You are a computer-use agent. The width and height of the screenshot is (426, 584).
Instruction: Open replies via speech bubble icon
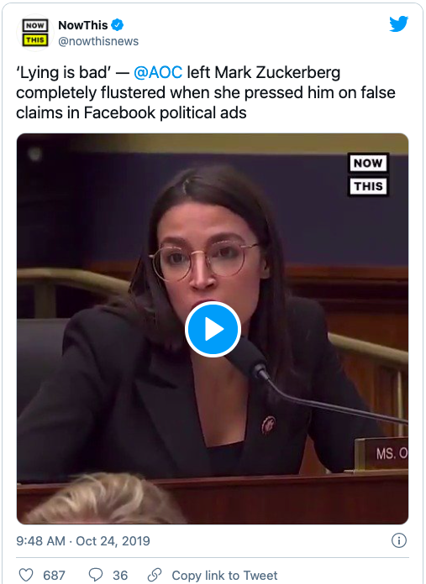(x=96, y=575)
